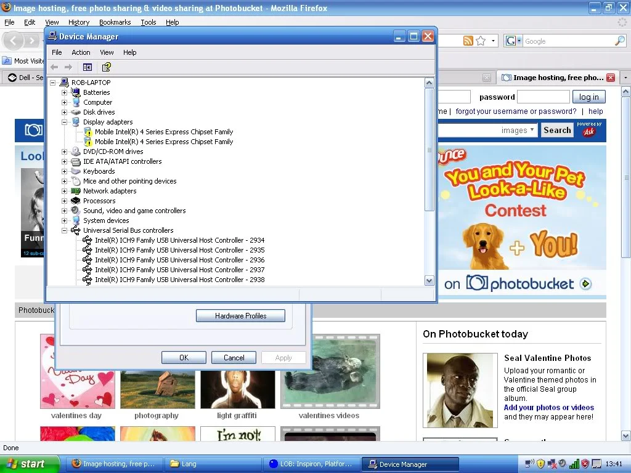Click the Firefox page scrollbar down arrow
This screenshot has width=631, height=473.
point(626,435)
